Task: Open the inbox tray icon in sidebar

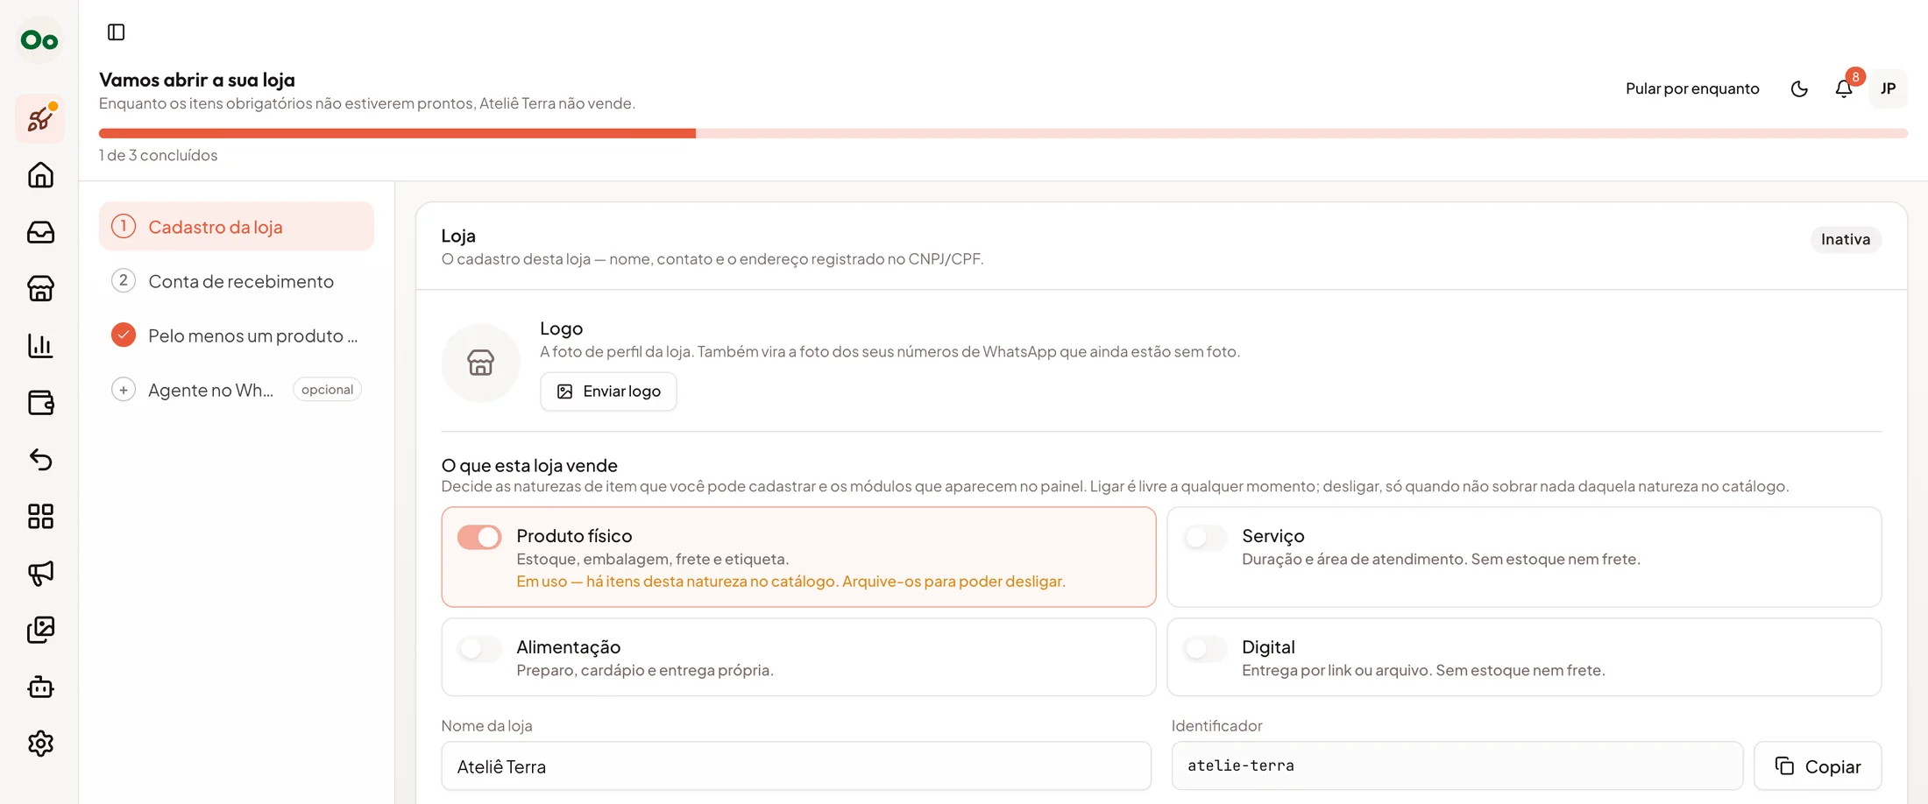Action: tap(40, 232)
